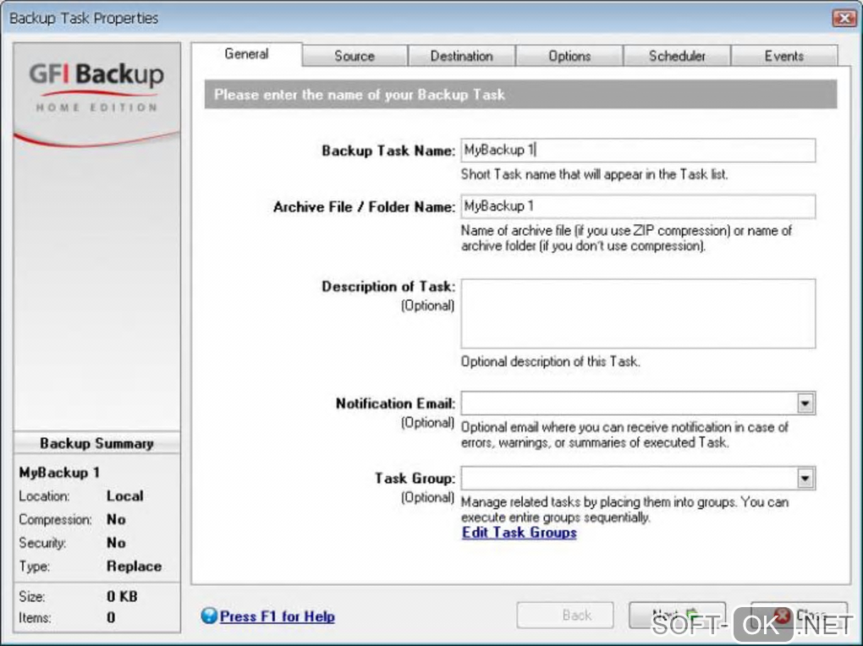The height and width of the screenshot is (646, 863).
Task: Select the MyBackup 1 summary title
Action: point(59,473)
